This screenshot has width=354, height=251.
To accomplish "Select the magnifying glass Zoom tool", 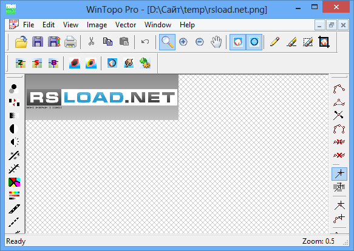I will (x=167, y=42).
